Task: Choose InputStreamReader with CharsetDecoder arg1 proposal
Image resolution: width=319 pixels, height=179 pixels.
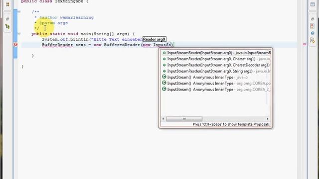Action: [x=216, y=65]
